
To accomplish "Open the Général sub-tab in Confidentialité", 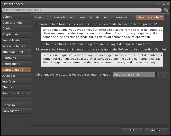I will point(41,17).
